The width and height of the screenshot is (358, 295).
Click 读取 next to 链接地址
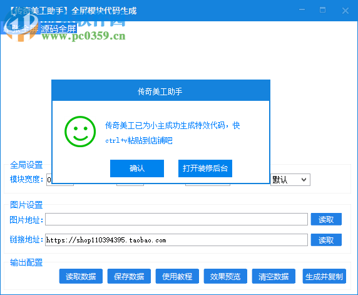point(326,240)
